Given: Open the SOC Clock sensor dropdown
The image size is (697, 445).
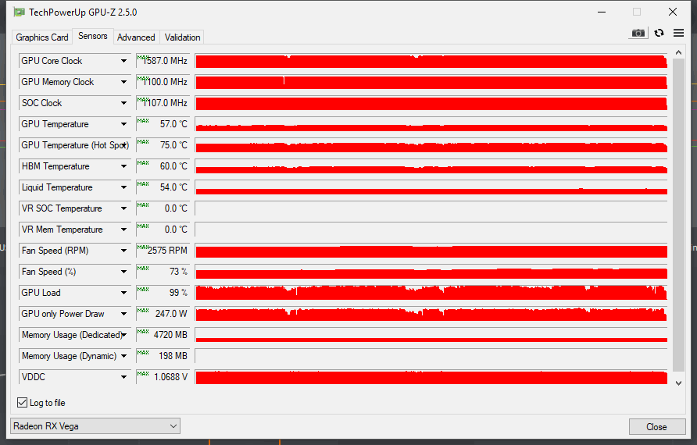Looking at the screenshot, I should point(123,103).
